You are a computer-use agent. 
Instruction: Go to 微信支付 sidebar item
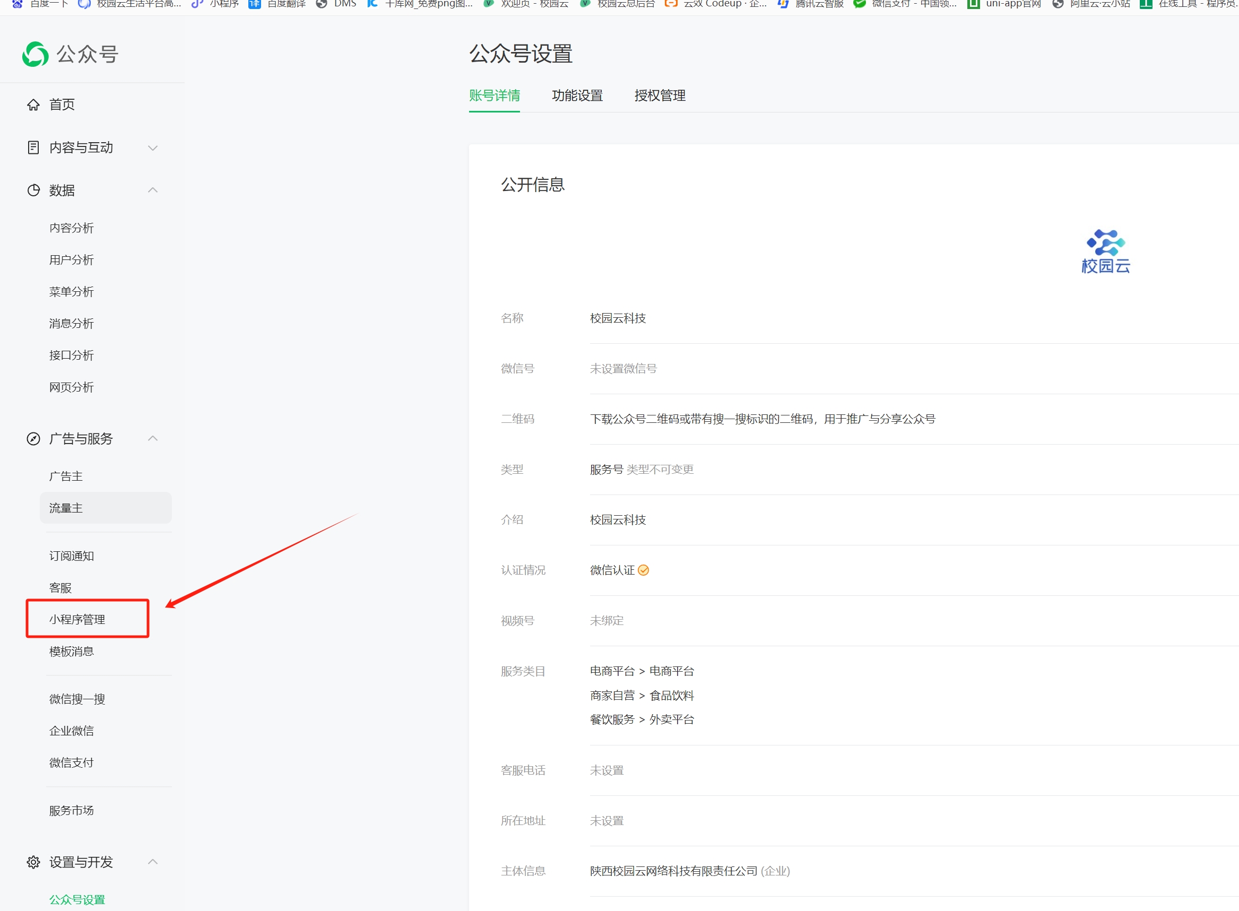click(72, 762)
